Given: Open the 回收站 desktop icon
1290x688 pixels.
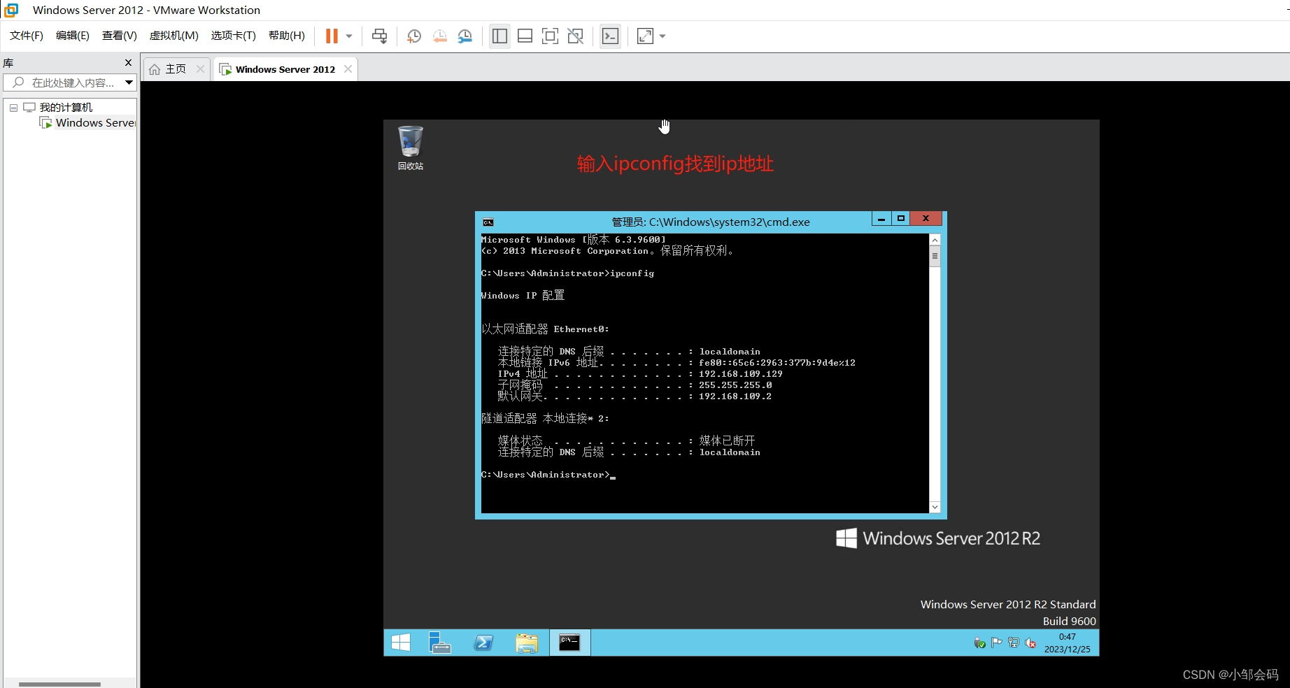Looking at the screenshot, I should pos(411,148).
